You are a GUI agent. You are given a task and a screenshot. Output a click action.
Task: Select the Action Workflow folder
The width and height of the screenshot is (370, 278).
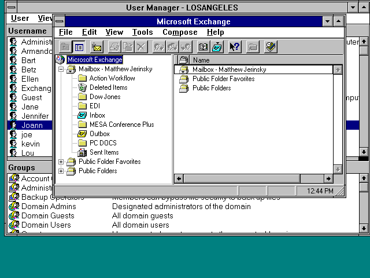pos(112,78)
